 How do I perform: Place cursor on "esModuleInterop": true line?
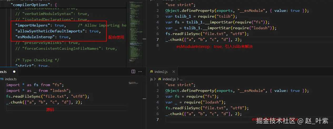click(x=43, y=37)
